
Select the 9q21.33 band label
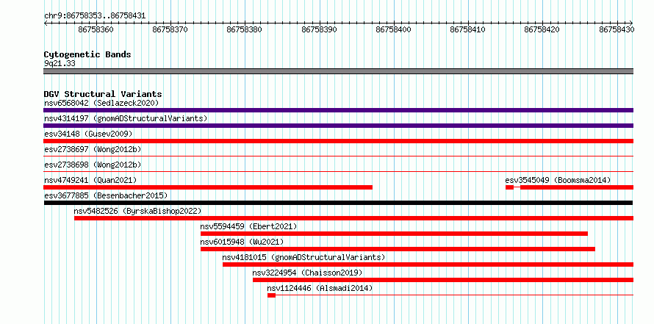(60, 64)
